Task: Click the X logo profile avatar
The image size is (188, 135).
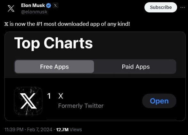Action: 11,9
